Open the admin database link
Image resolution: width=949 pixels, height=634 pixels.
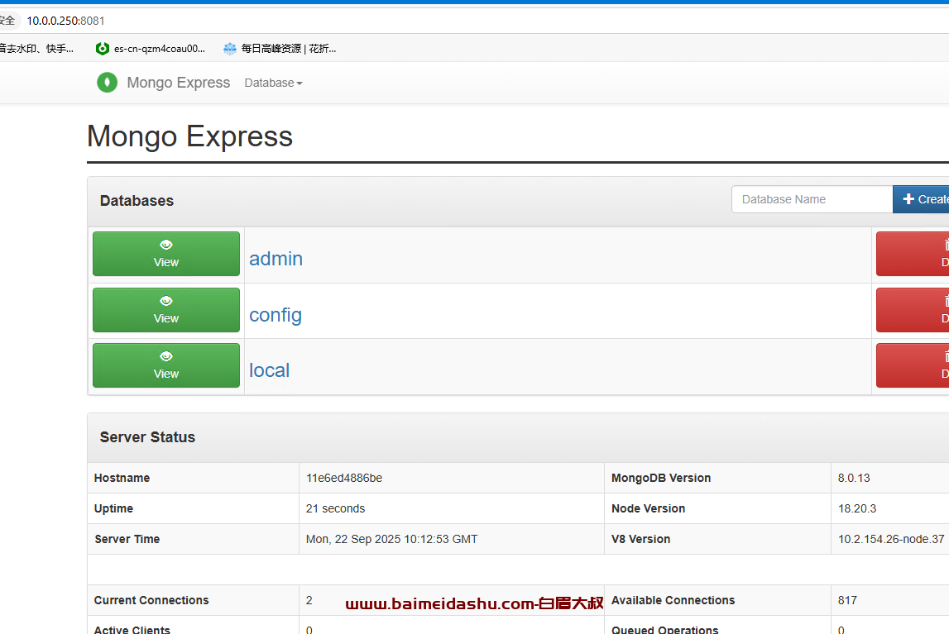click(x=276, y=259)
